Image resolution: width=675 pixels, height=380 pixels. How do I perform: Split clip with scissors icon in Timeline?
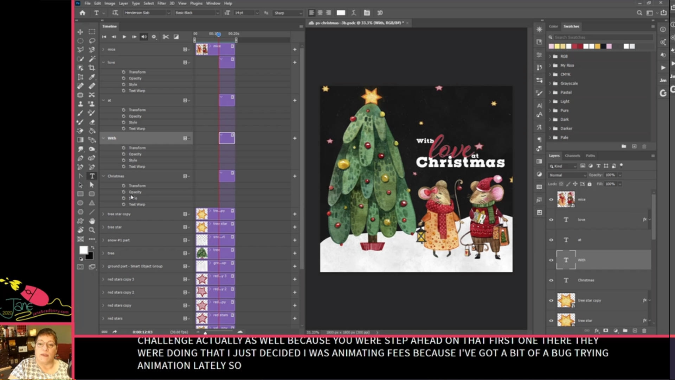pyautogui.click(x=166, y=37)
